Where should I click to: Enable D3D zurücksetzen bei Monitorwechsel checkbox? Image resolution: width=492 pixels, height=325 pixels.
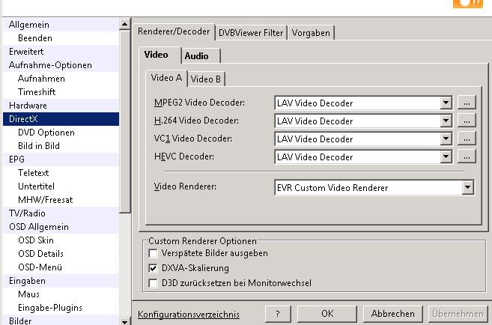pyautogui.click(x=154, y=283)
